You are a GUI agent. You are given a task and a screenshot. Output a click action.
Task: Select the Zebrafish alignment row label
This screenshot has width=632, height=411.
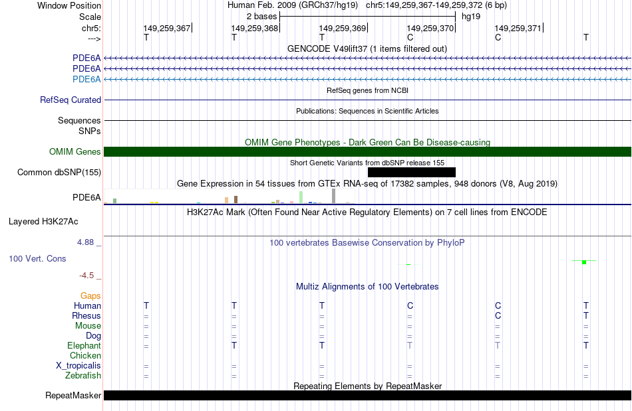point(83,376)
